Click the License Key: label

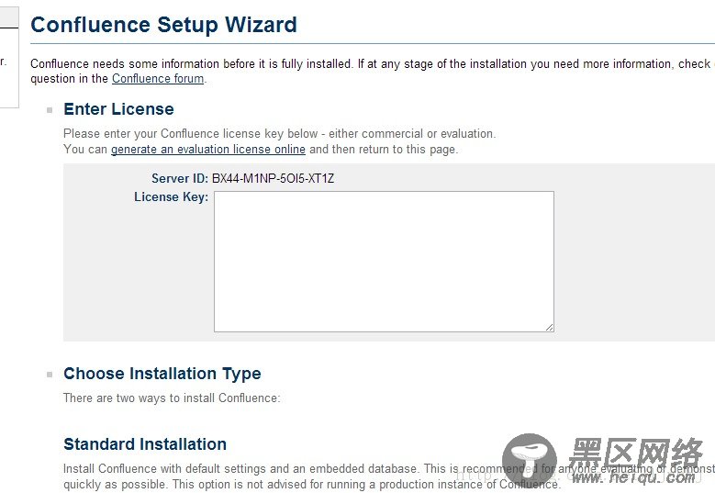[171, 197]
